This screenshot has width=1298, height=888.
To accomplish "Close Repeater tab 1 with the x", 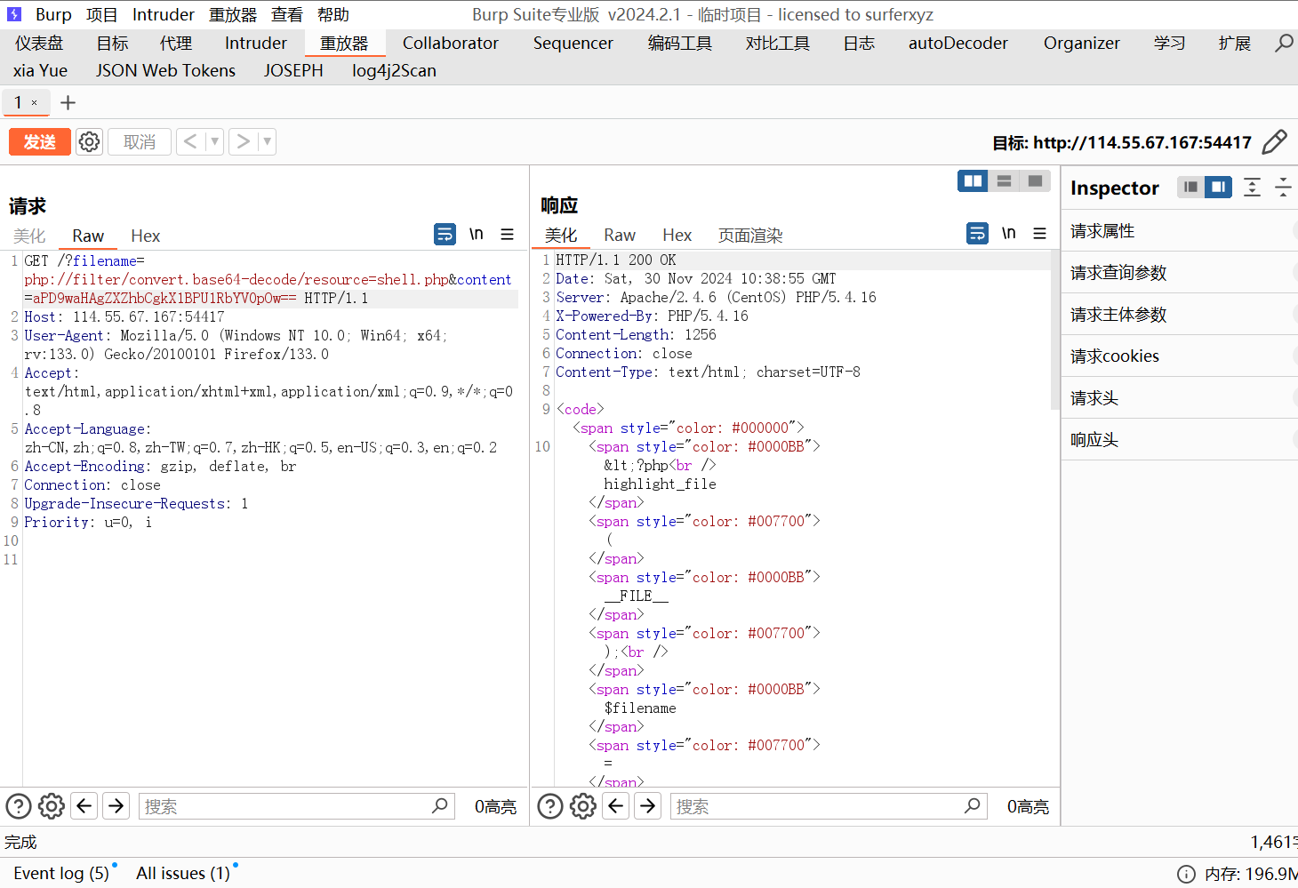I will [35, 103].
